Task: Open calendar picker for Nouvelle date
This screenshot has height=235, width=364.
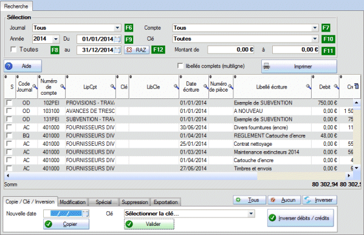Action: 86,214
